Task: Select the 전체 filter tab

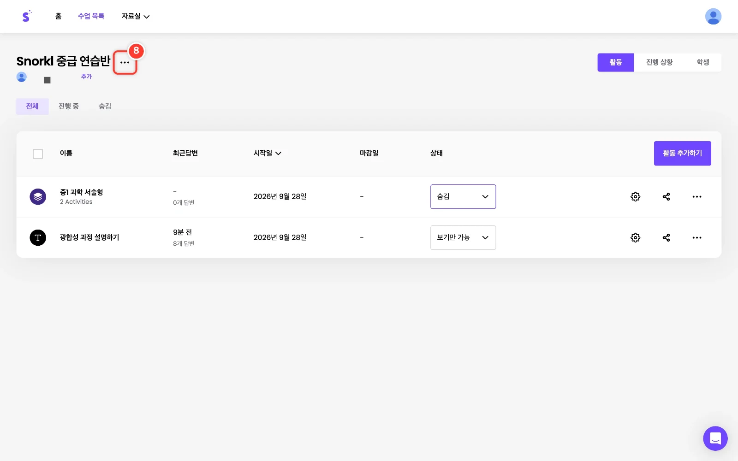Action: coord(32,106)
